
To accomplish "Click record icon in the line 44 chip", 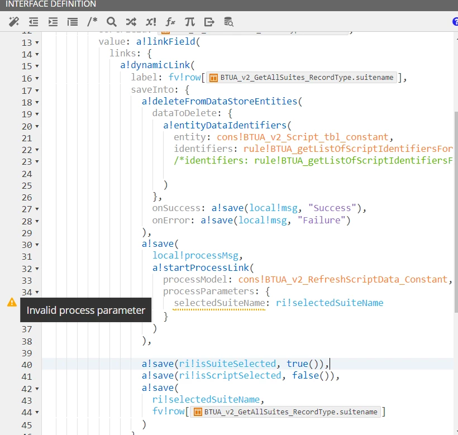I will 198,412.
